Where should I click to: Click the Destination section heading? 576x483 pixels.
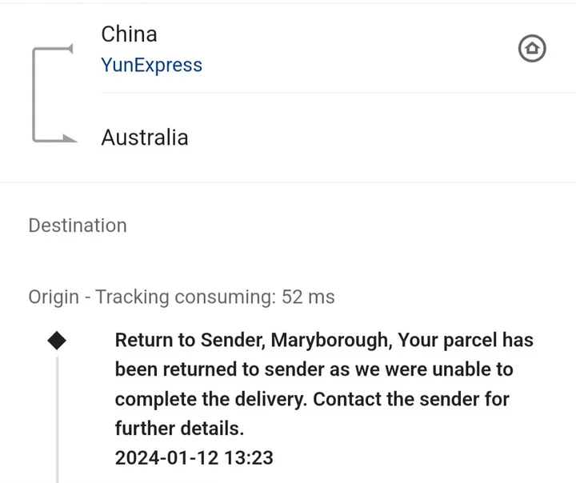[x=78, y=226]
